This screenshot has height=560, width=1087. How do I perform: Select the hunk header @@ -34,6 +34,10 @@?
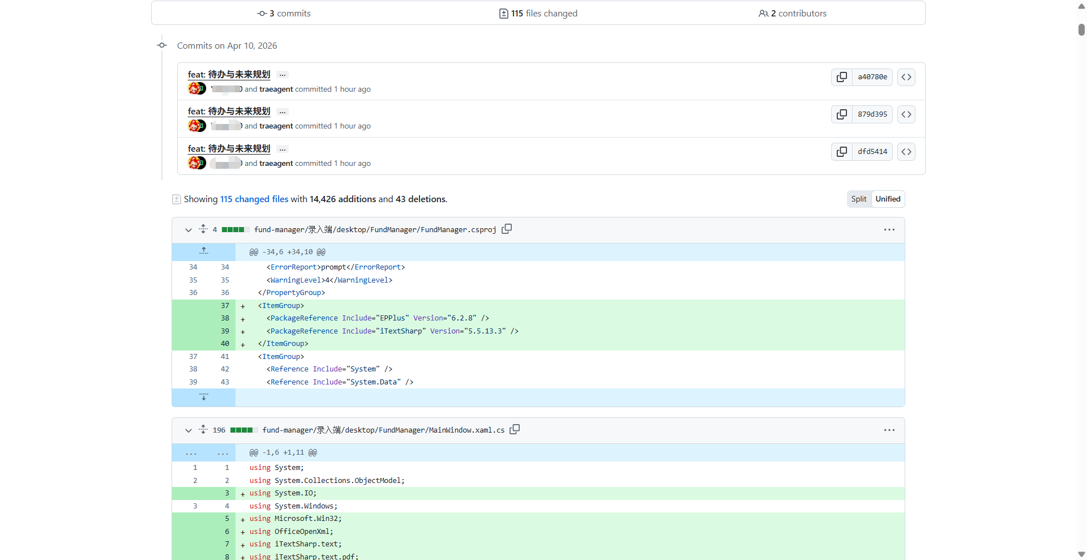[x=288, y=252]
